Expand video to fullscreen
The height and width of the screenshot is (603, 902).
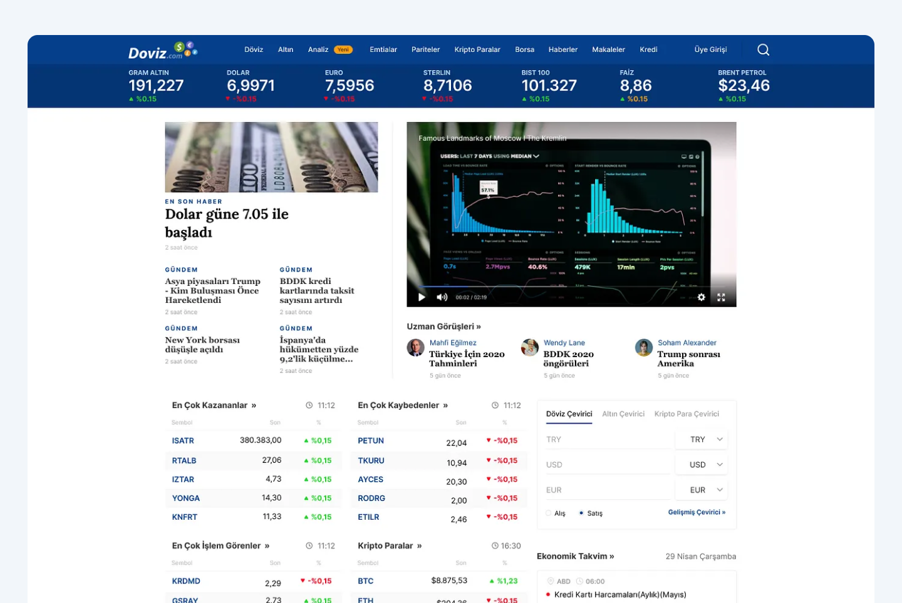tap(721, 297)
